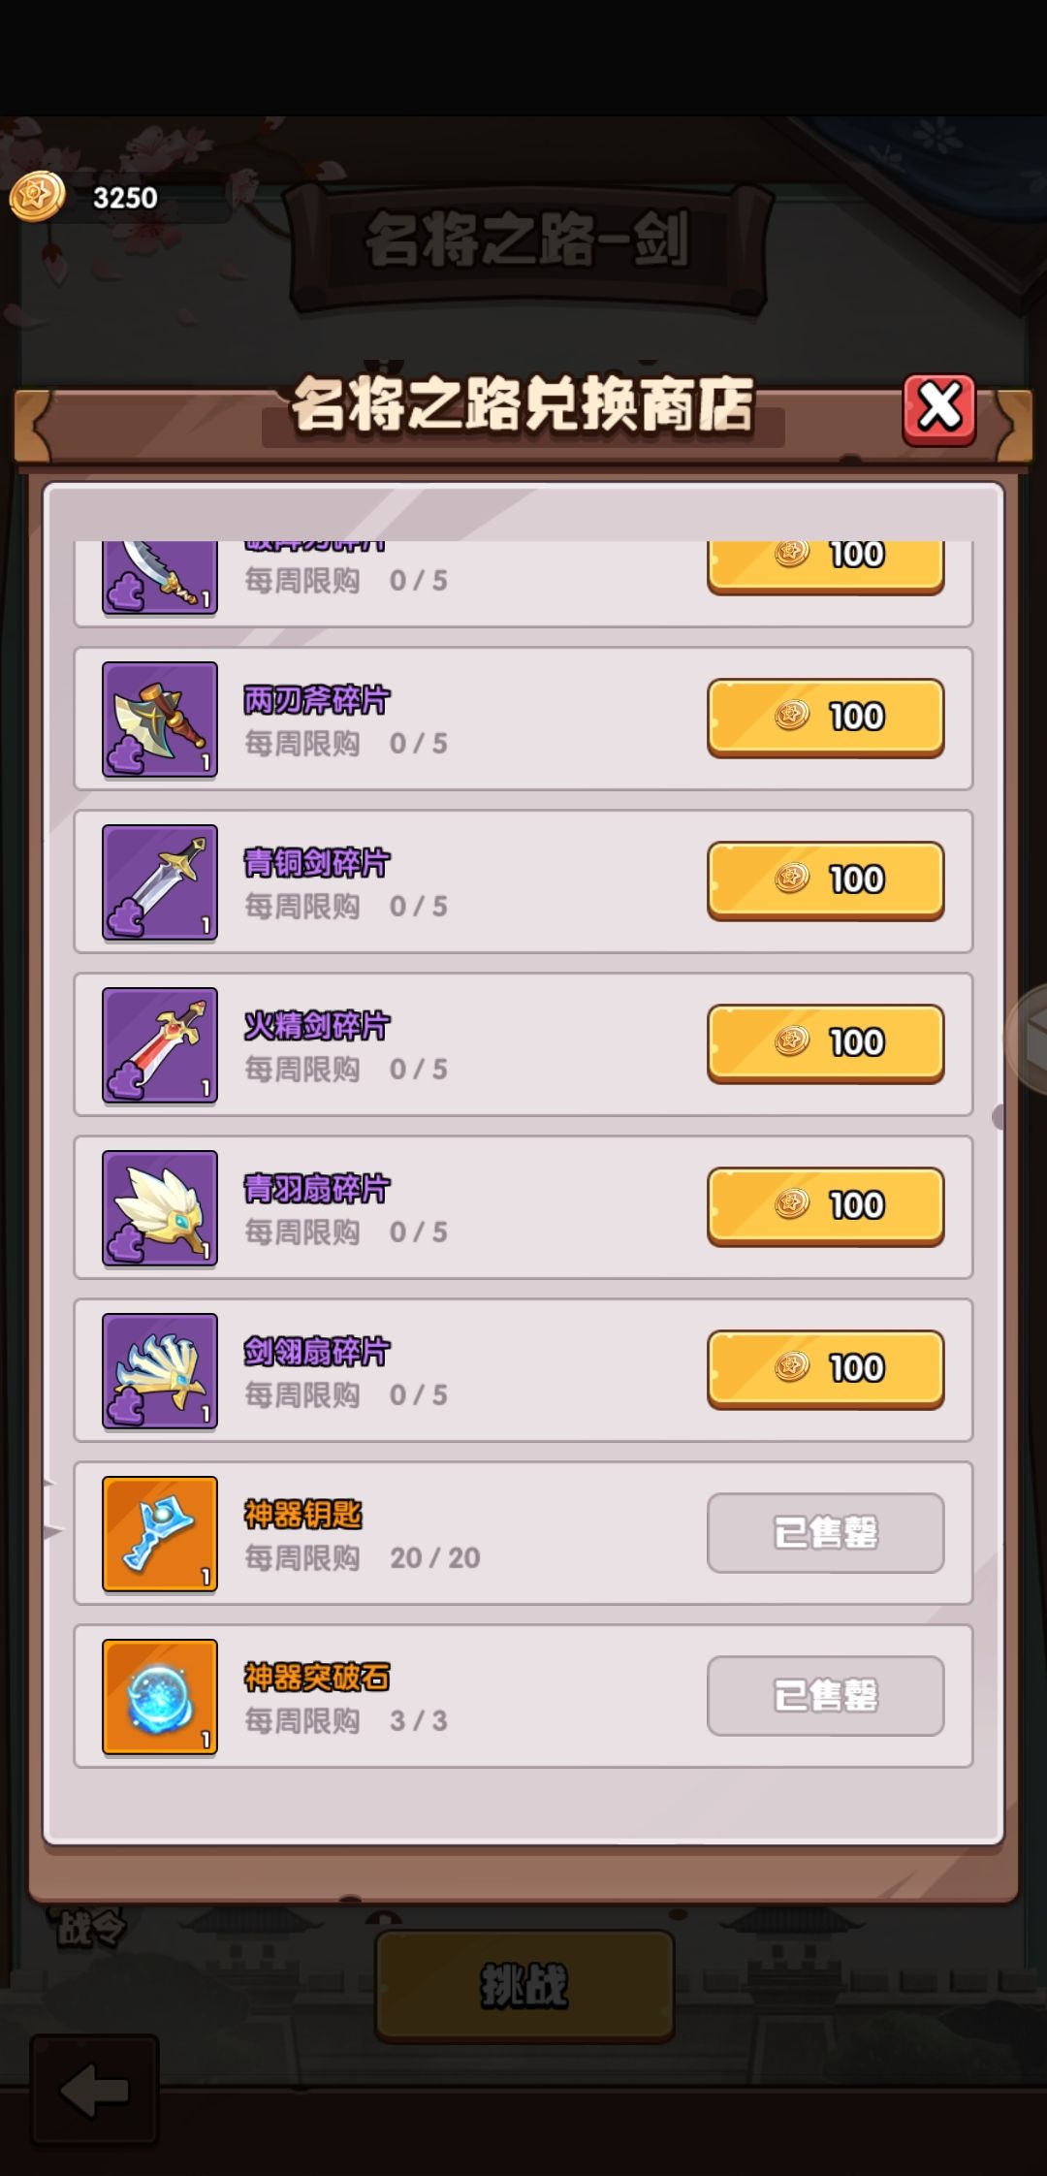This screenshot has width=1047, height=2176.
Task: Tap the 剑翎扇碎片 blade fan icon
Action: click(x=160, y=1371)
